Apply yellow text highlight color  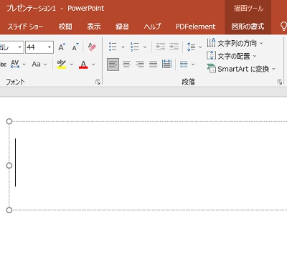coord(62,64)
